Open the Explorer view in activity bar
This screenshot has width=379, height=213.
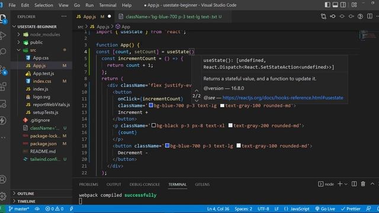click(4, 18)
